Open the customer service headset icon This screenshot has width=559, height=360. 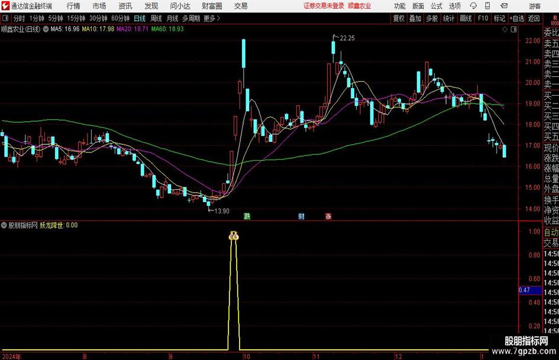[x=473, y=6]
